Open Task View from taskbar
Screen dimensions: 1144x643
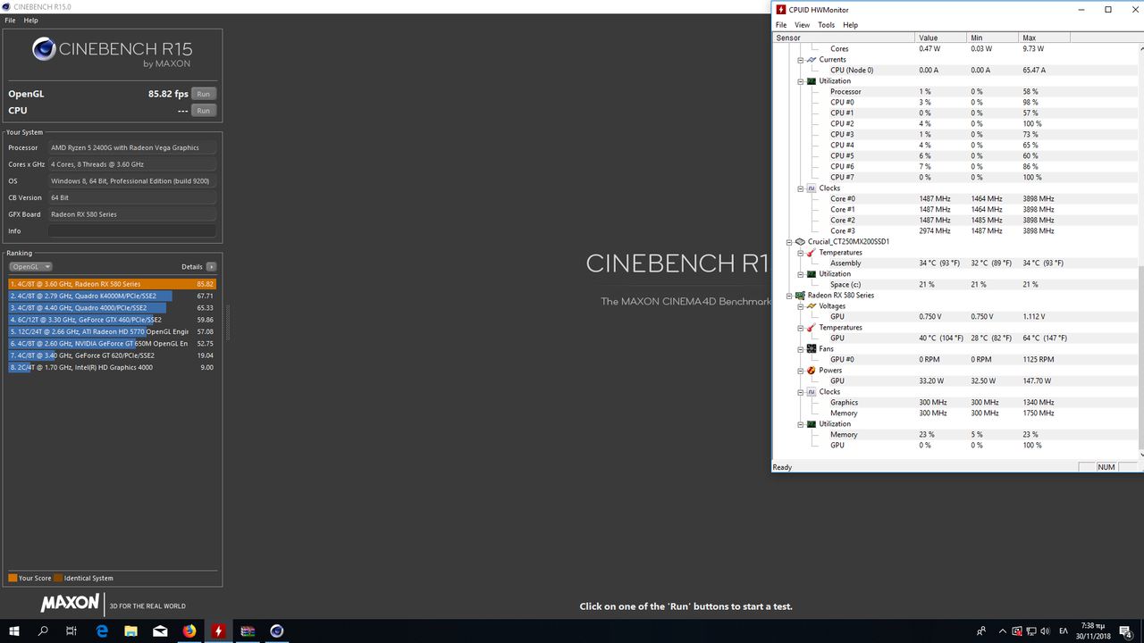(x=71, y=630)
